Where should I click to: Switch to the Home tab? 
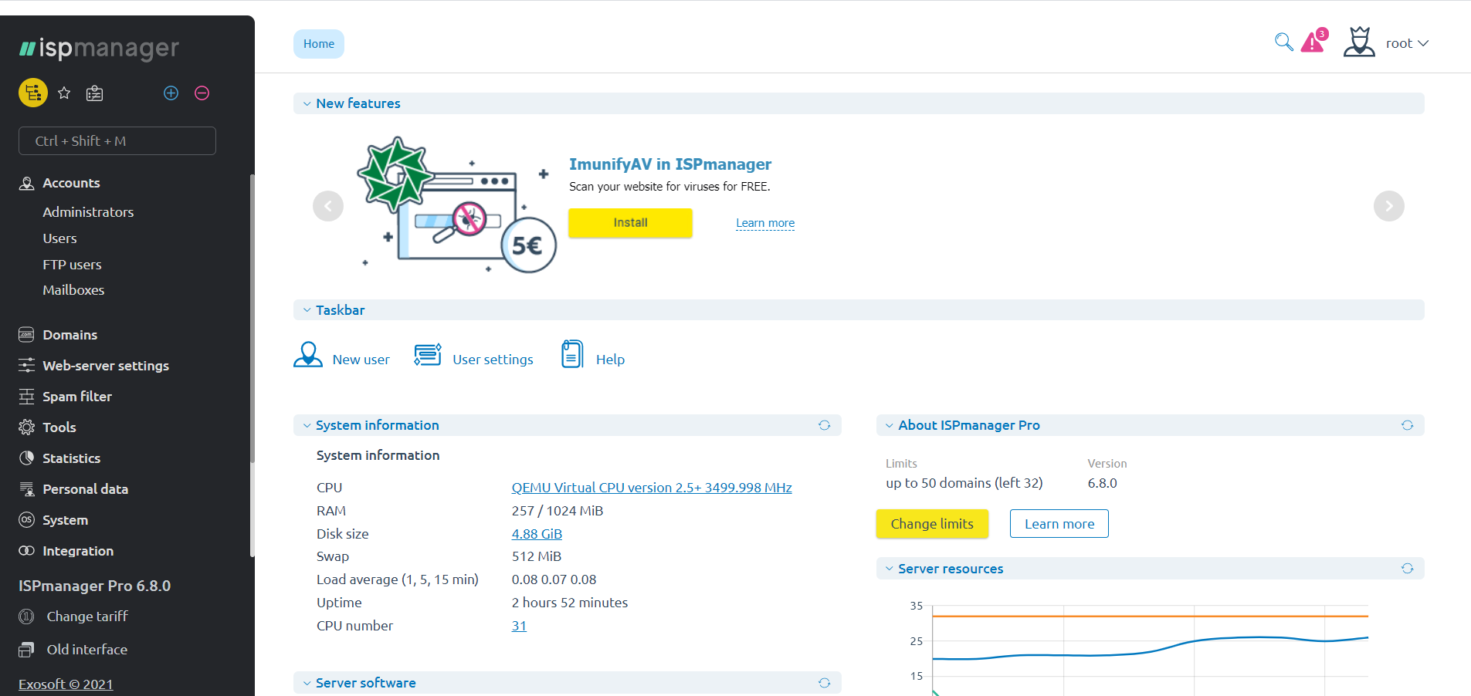[x=318, y=44]
